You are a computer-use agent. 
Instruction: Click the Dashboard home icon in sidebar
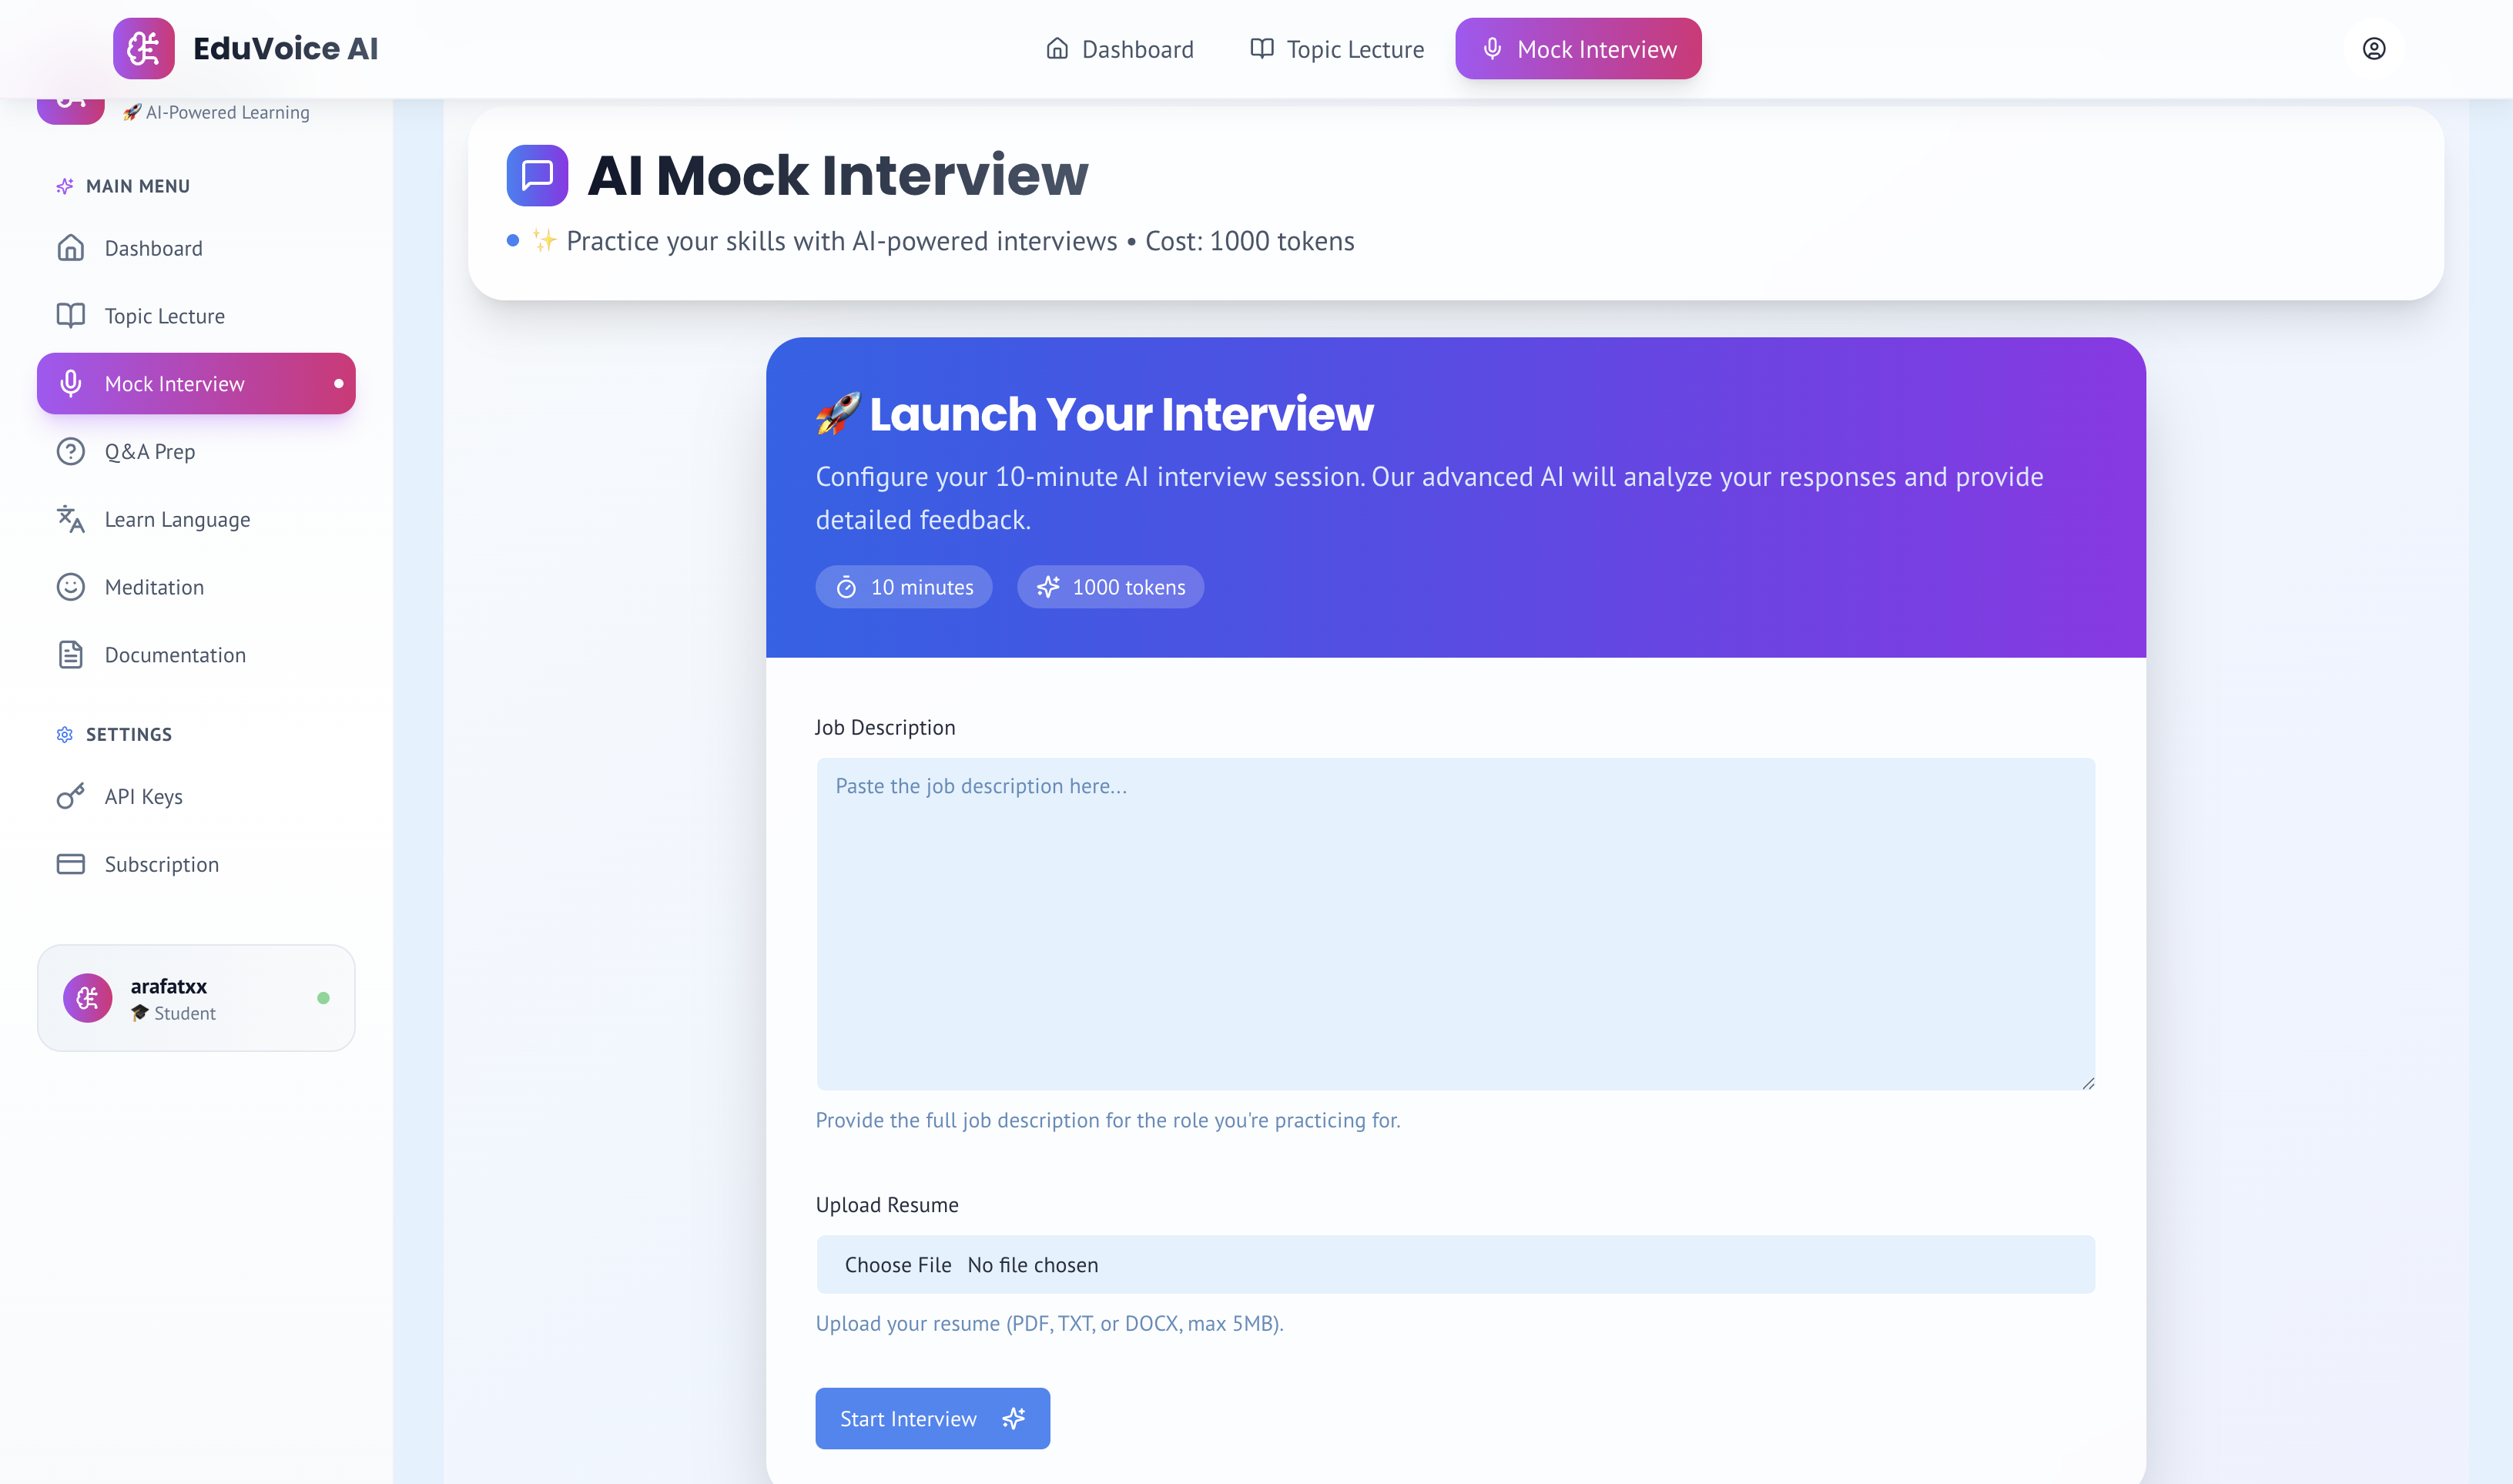[70, 248]
